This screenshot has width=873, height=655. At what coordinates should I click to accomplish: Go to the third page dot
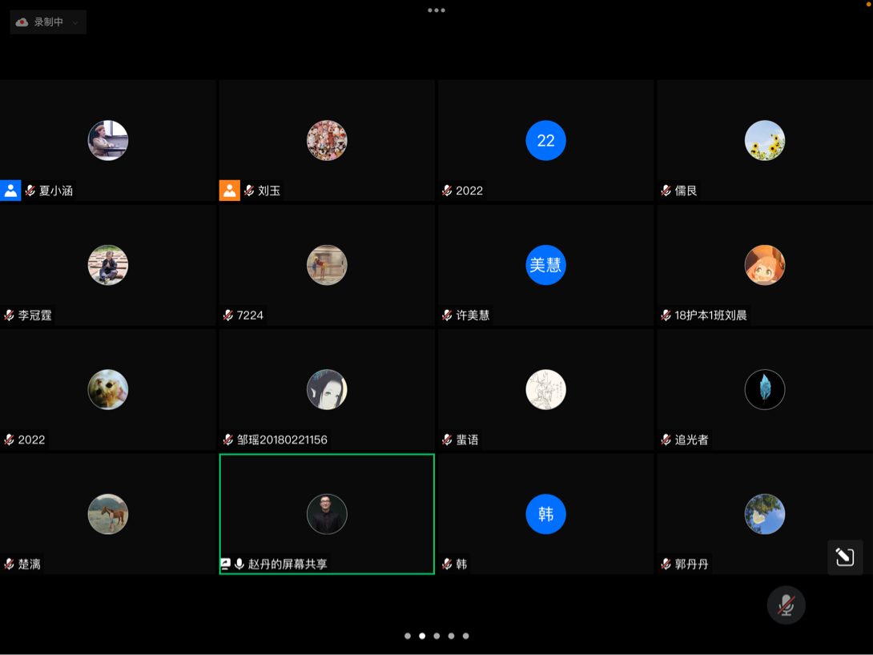[x=436, y=636]
